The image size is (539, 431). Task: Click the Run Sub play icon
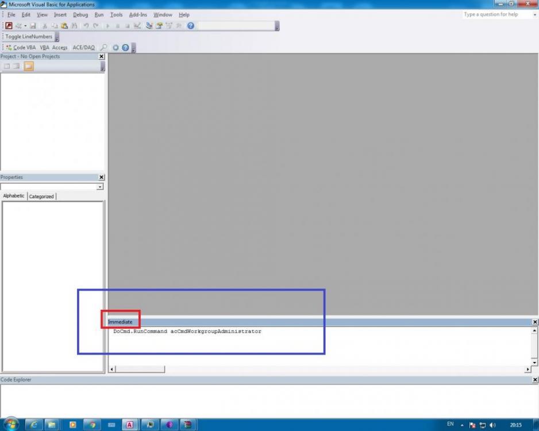click(107, 26)
